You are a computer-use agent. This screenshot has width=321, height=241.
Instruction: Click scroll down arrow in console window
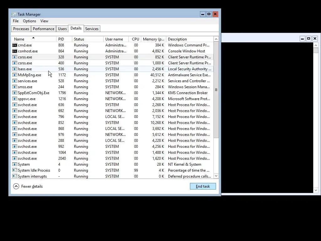pyautogui.click(x=316, y=190)
